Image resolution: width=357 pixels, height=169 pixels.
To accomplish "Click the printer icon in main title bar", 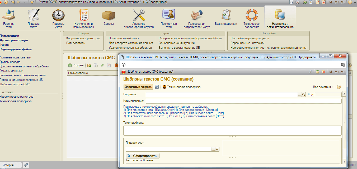I will tap(297, 2).
